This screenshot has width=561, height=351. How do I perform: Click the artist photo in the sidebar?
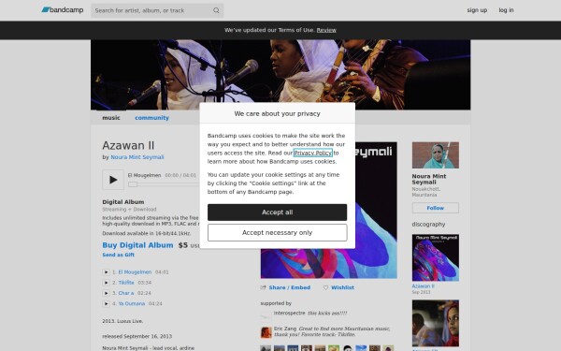pos(436,155)
